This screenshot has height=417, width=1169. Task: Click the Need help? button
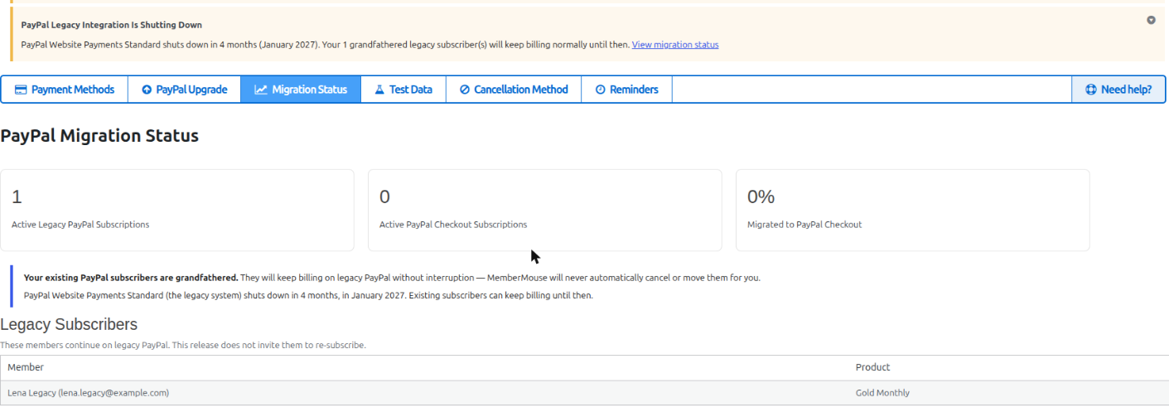point(1118,90)
